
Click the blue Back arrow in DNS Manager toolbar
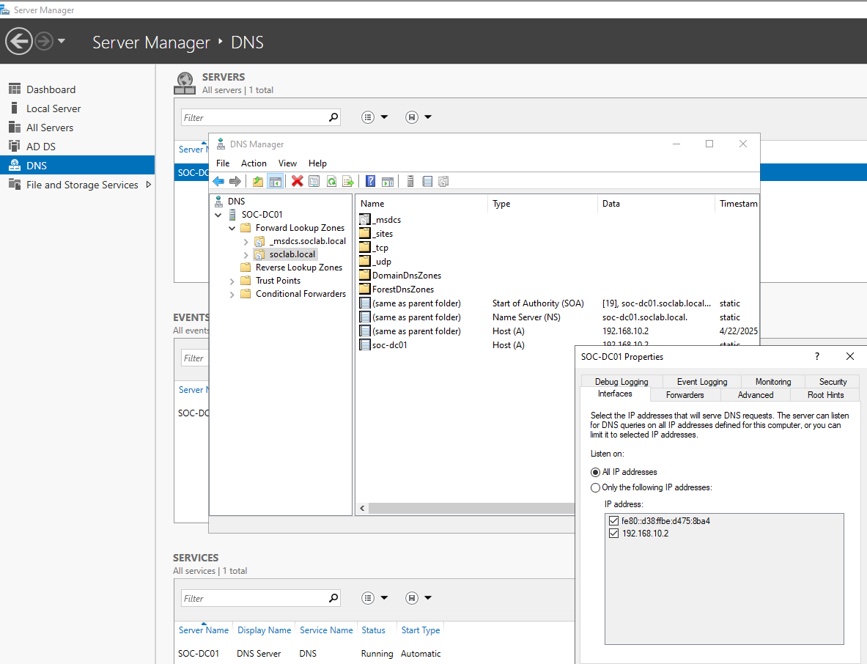coord(218,181)
